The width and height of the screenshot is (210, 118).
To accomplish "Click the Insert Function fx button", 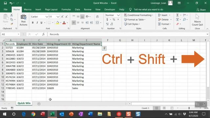I will tap(43, 34).
